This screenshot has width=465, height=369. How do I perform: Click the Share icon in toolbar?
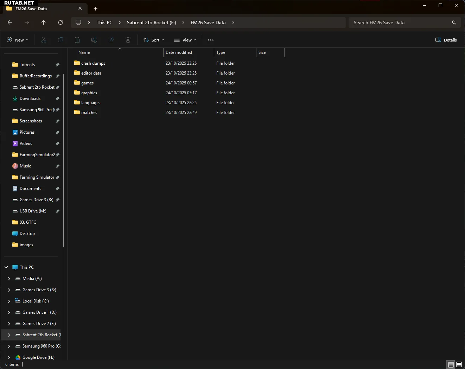tap(111, 40)
